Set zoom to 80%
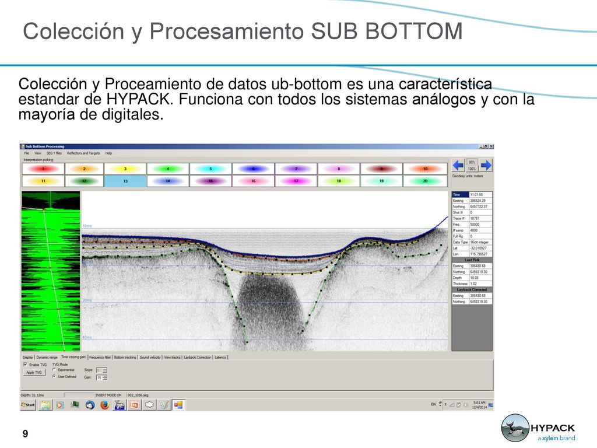The width and height of the screenshot is (597, 448). tap(472, 162)
